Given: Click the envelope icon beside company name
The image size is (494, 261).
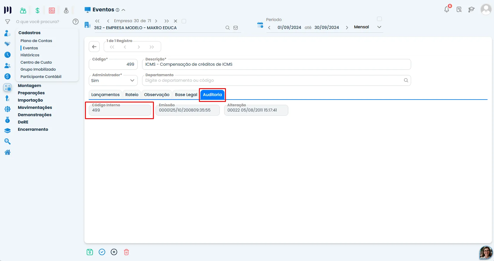Looking at the screenshot, I should (x=236, y=28).
